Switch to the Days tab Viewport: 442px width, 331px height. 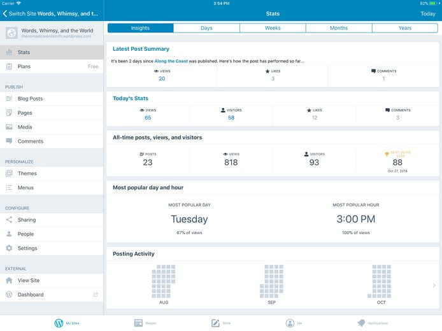point(206,28)
